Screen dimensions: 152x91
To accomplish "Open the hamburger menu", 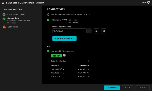I will (x=3, y=3).
